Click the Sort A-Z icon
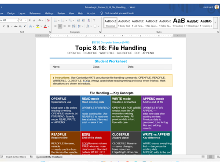 tap(89, 20)
